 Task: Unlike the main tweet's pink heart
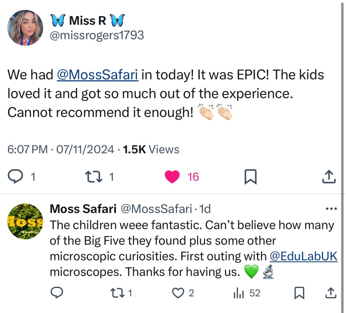pyautogui.click(x=172, y=176)
